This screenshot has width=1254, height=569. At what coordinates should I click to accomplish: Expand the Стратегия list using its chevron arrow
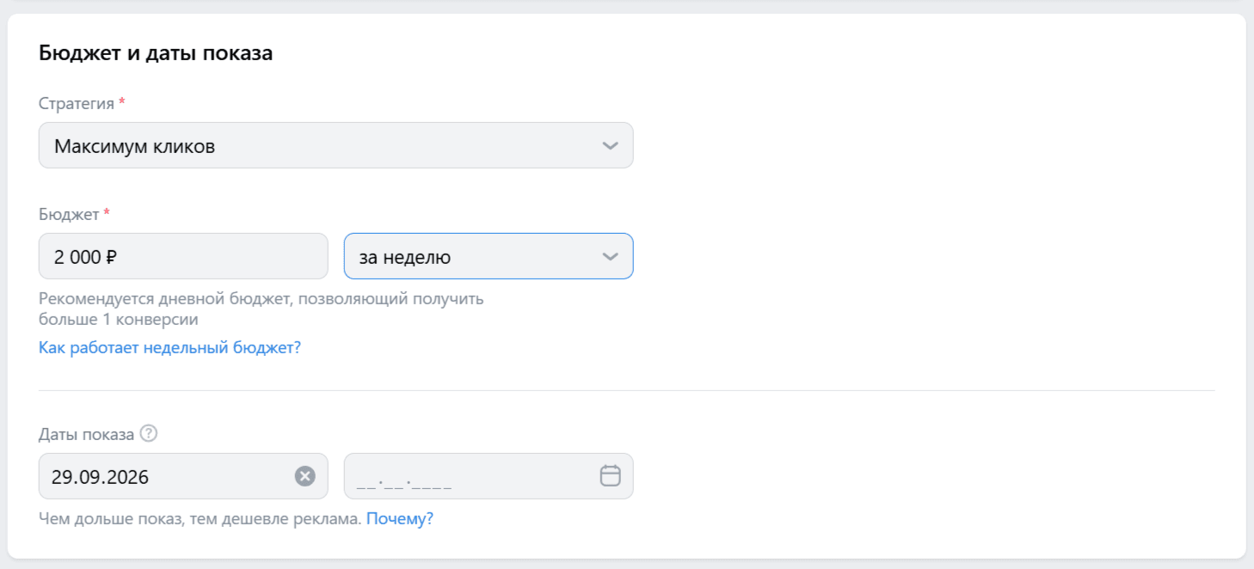coord(610,145)
